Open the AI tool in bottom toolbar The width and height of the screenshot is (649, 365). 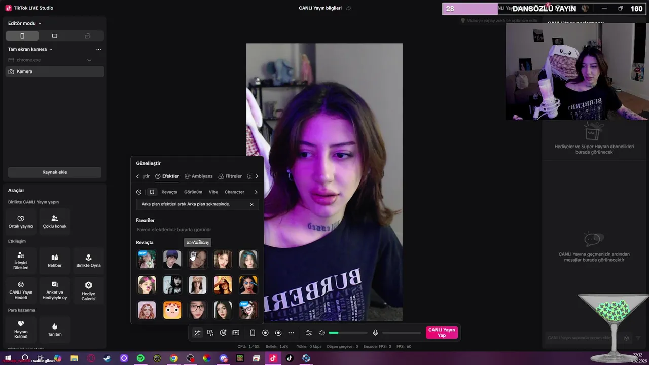(223, 333)
